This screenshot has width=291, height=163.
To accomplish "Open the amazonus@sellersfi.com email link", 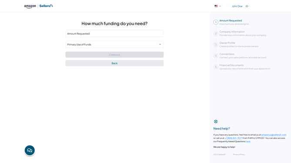I will click(274, 135).
